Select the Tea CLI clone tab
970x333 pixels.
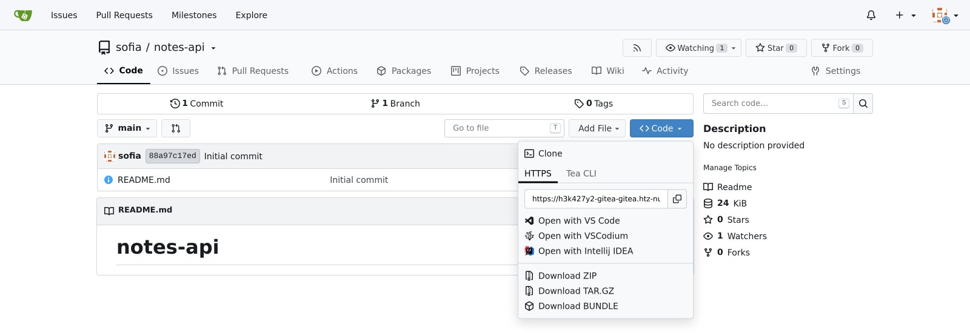[581, 174]
